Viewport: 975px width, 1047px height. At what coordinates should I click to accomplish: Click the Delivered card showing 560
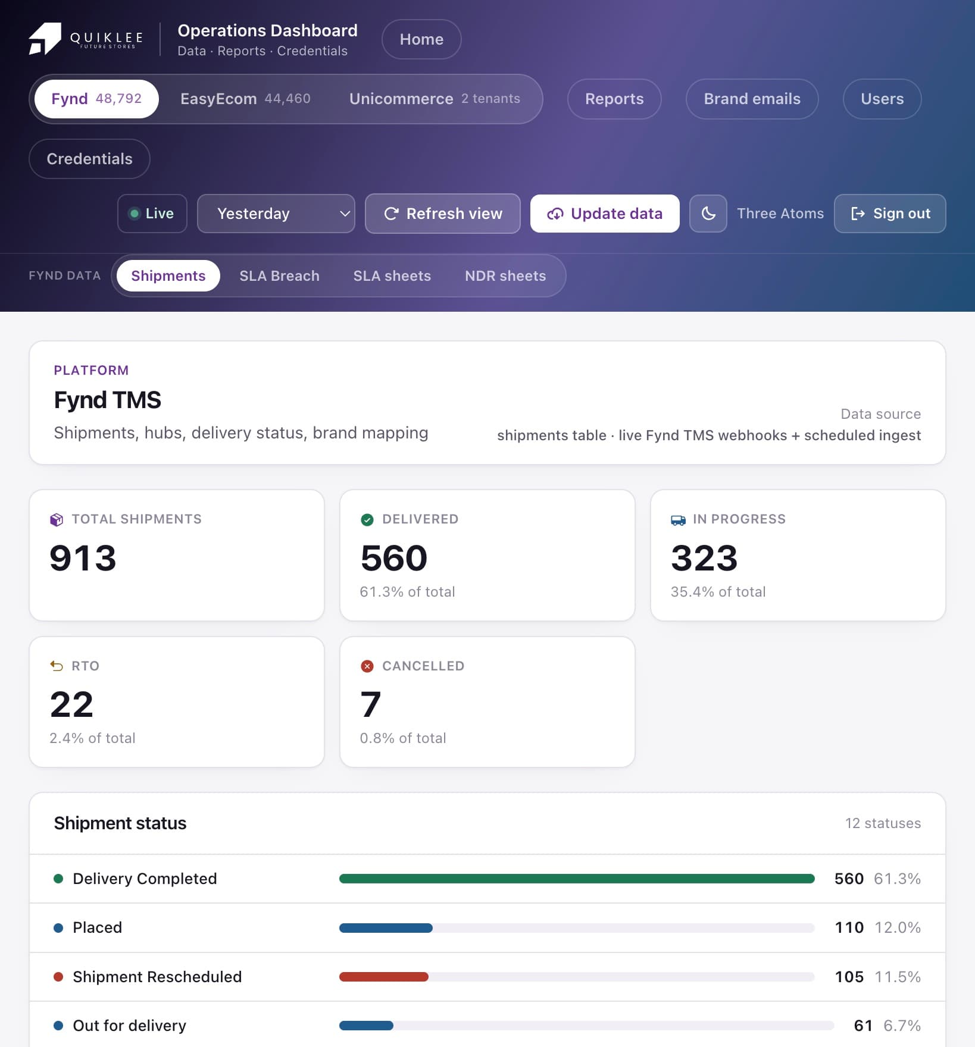[x=487, y=555]
